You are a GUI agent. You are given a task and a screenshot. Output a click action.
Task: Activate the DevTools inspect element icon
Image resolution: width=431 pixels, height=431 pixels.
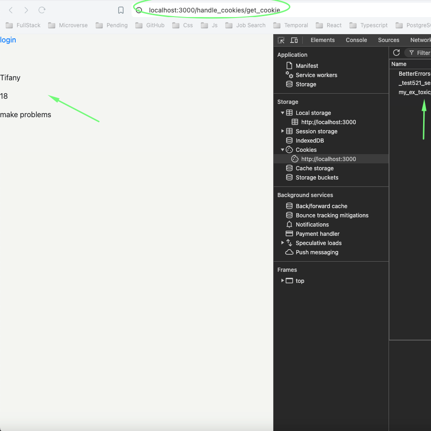(281, 40)
